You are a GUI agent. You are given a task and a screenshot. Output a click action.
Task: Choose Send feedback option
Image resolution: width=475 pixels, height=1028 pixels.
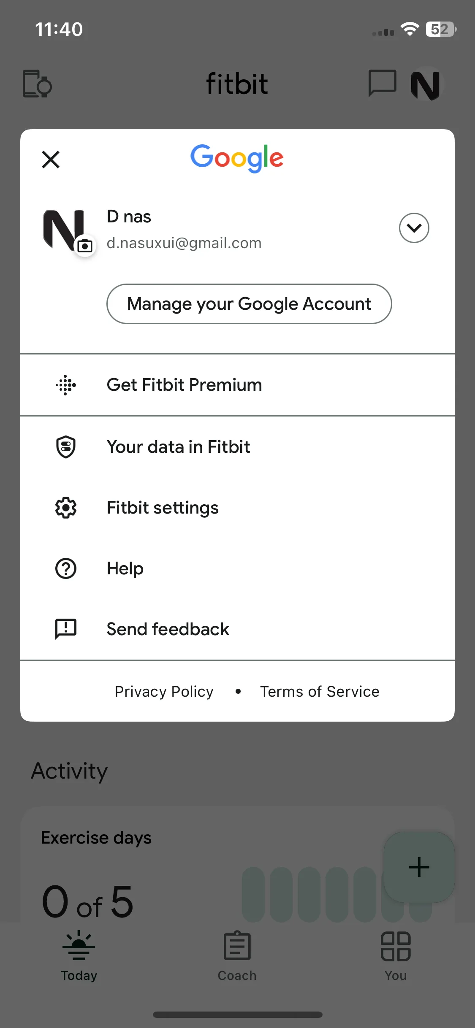click(237, 629)
